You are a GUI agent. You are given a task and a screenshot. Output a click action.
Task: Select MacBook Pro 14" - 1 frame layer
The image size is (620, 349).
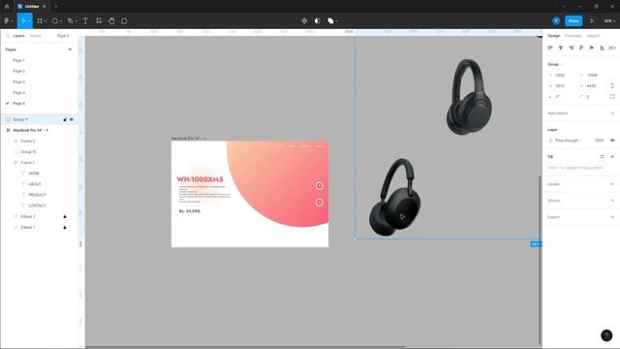[x=30, y=130]
